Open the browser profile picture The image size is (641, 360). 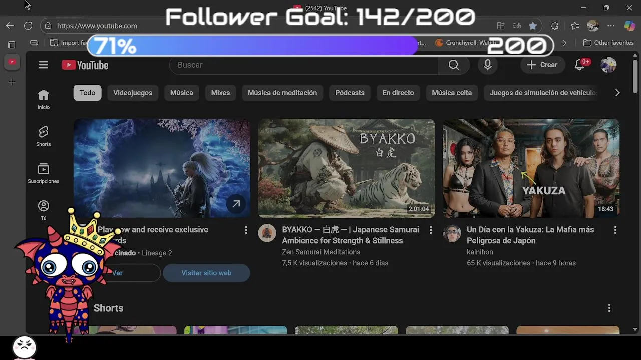tap(593, 26)
